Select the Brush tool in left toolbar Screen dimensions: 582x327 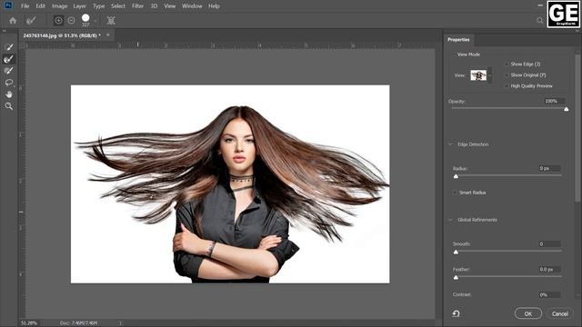(x=9, y=71)
